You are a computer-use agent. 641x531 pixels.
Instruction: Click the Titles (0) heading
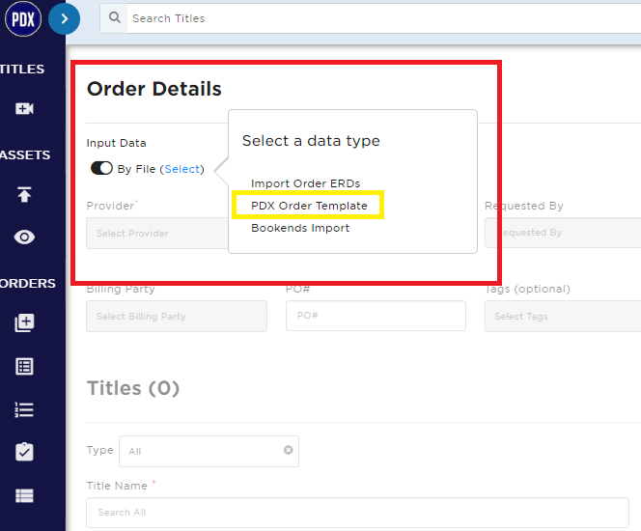point(133,388)
